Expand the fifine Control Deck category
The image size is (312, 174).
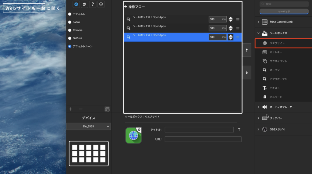click(x=258, y=22)
